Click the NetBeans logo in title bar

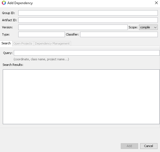click(x=4, y=3)
